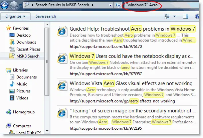Click the MSKB Search connector icon
203x138 pixels.
tap(12, 56)
